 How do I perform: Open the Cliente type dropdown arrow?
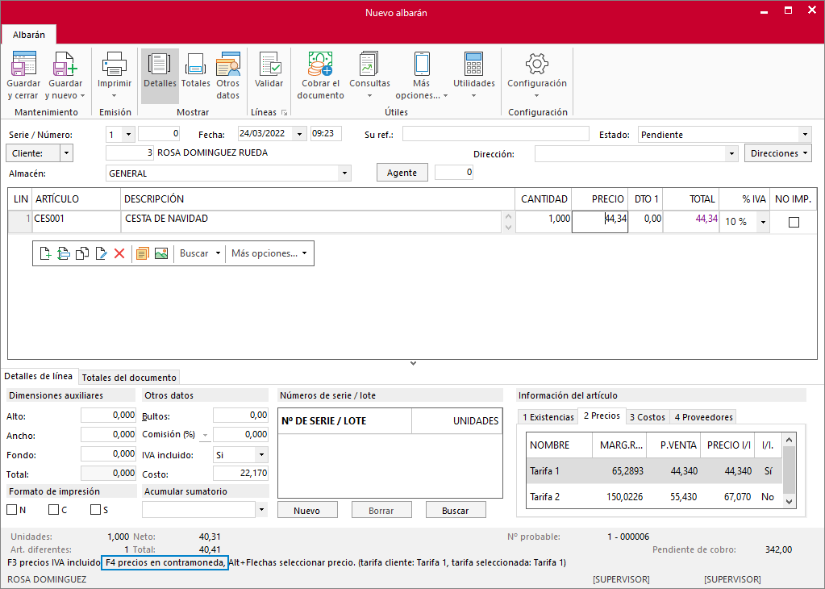click(x=66, y=153)
